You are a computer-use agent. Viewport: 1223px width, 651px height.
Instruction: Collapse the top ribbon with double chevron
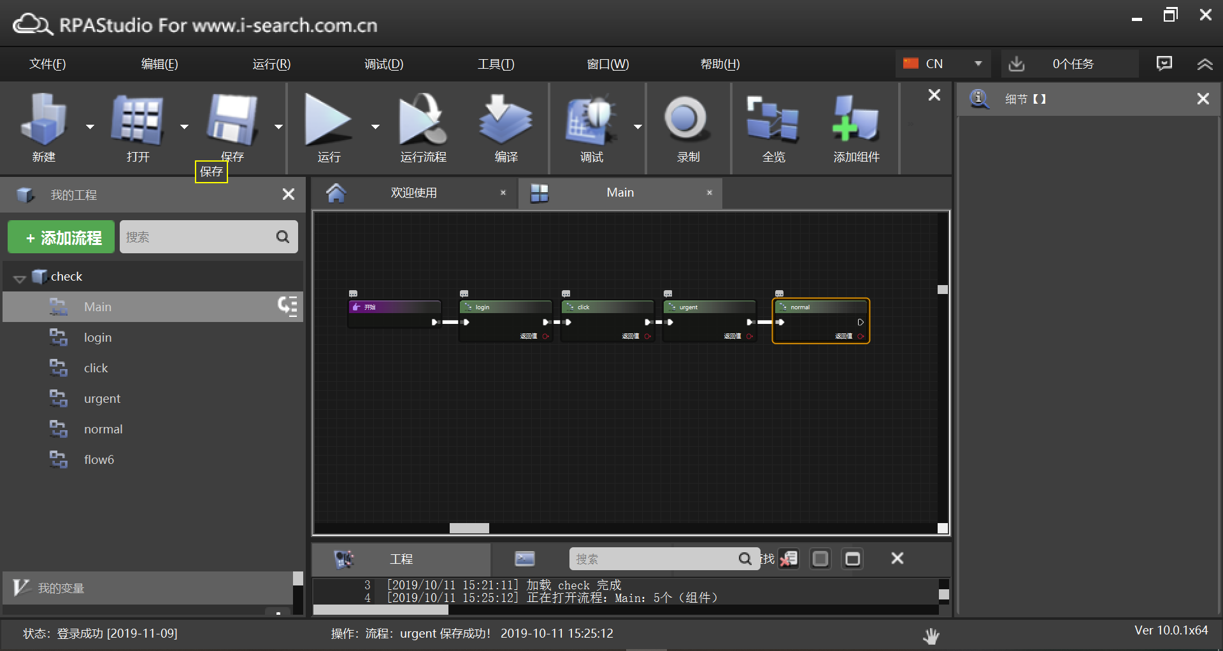pos(1205,64)
